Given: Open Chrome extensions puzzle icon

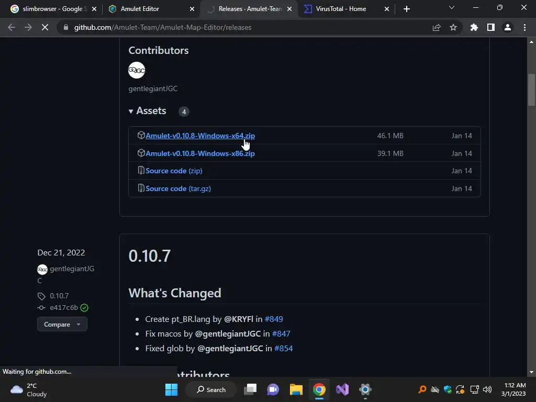Looking at the screenshot, I should [474, 27].
